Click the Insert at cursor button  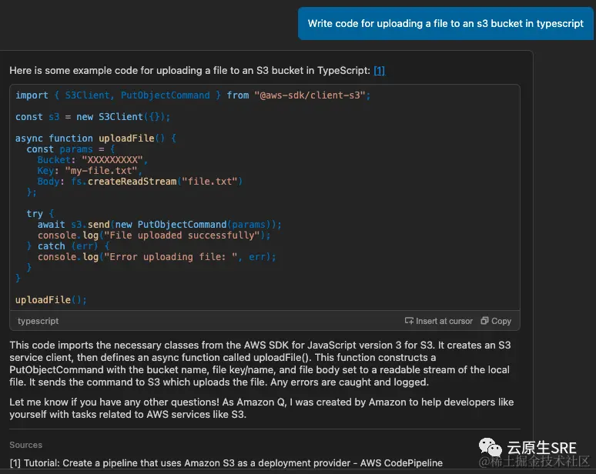pyautogui.click(x=439, y=321)
